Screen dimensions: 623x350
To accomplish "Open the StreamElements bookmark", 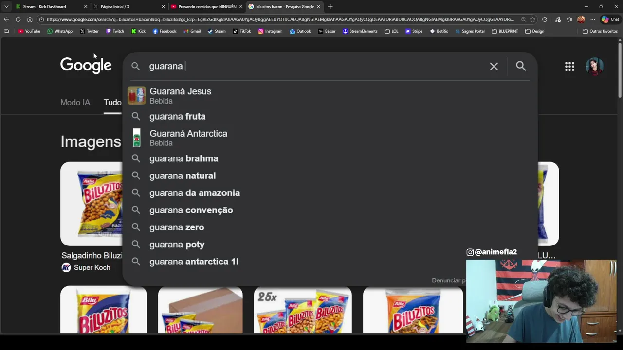I will coord(360,31).
